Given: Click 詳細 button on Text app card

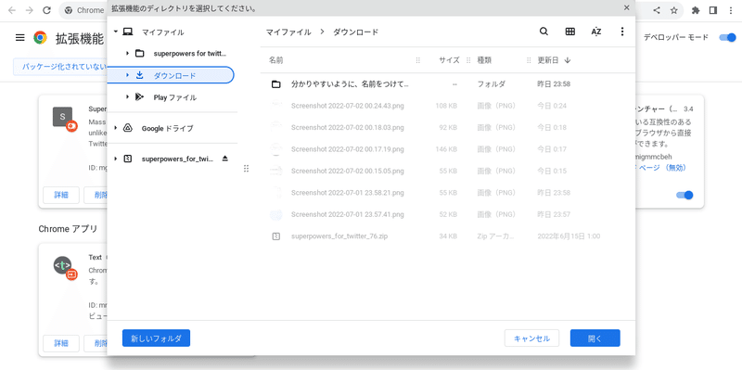Looking at the screenshot, I should tap(61, 343).
